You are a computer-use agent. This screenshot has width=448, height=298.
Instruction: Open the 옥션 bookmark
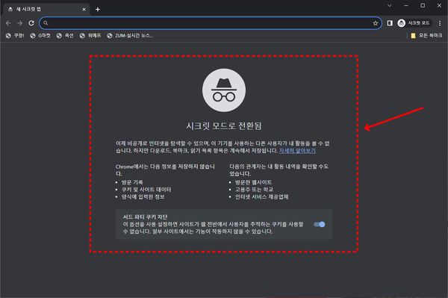(x=65, y=35)
